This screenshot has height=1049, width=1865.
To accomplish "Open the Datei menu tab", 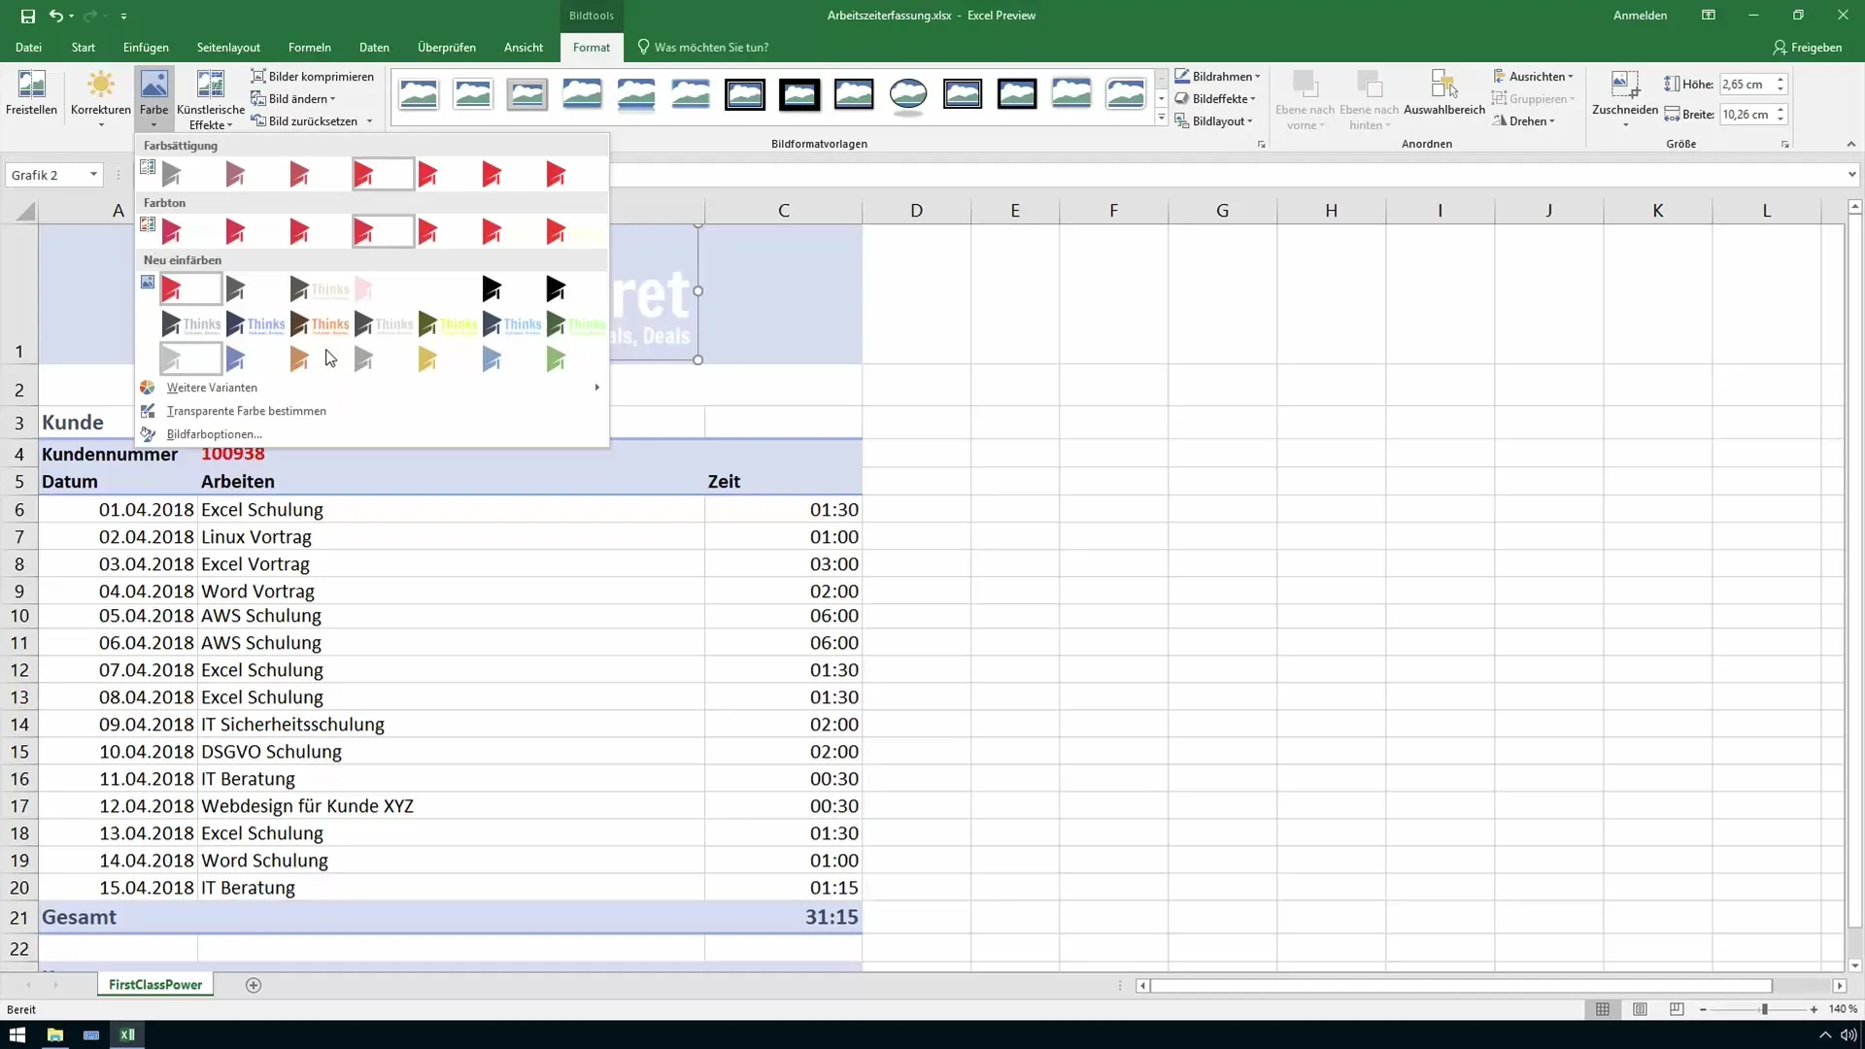I will pyautogui.click(x=28, y=48).
